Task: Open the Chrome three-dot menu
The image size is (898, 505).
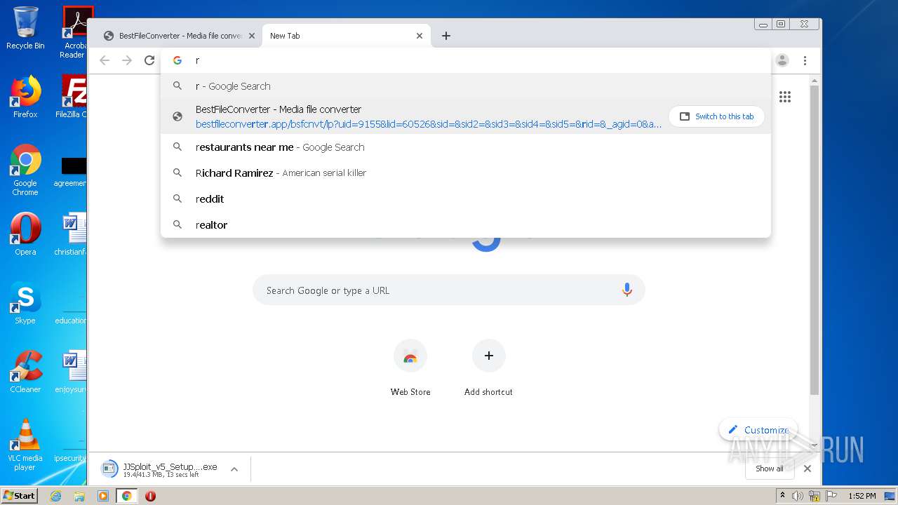Action: (x=805, y=60)
